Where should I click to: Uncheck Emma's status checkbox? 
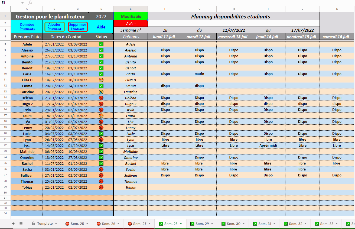pyautogui.click(x=101, y=86)
